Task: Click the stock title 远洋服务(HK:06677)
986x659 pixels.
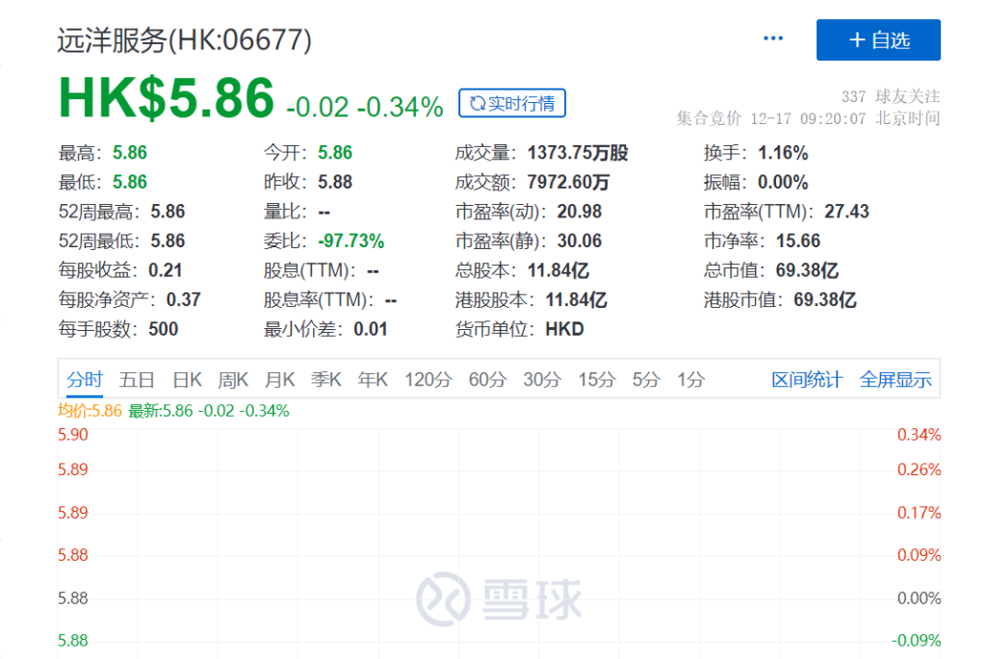Action: [184, 40]
